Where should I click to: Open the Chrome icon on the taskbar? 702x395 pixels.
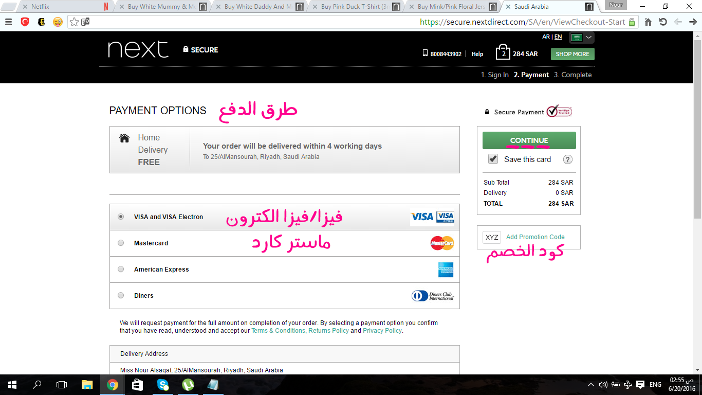(112, 384)
